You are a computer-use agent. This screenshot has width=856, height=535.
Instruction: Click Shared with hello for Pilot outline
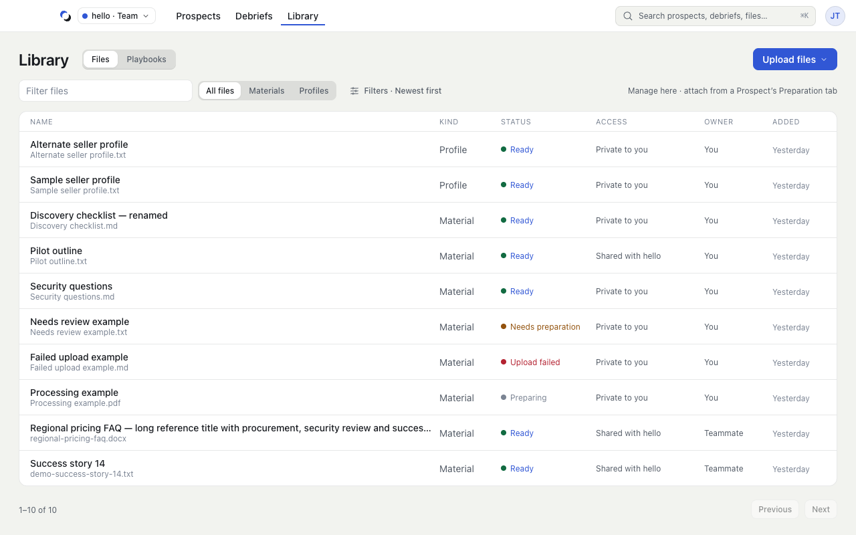pos(628,256)
